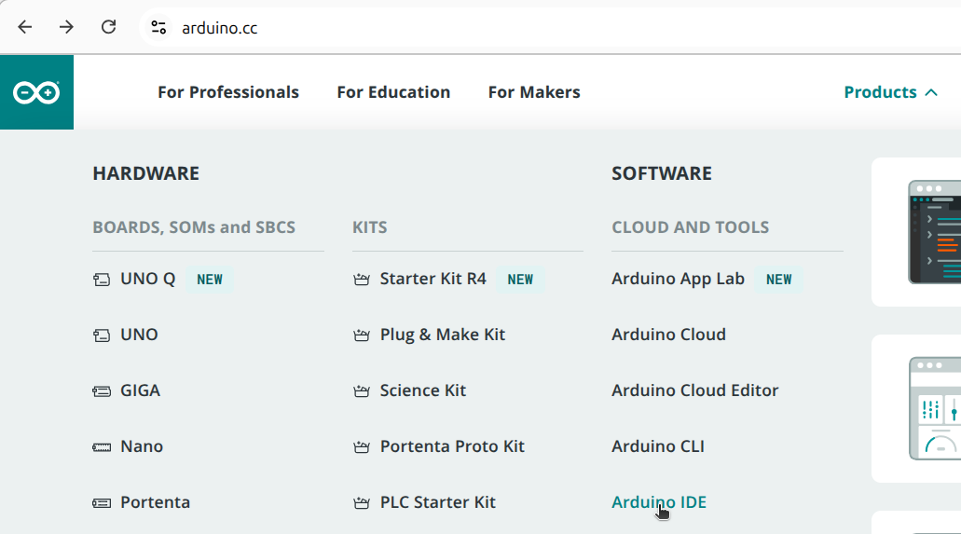
Task: Click the BOARDS, SOMs and SBCS subheading
Action: 194,227
